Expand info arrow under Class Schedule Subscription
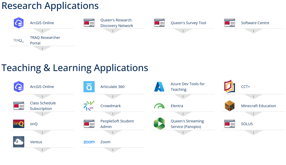 (42, 114)
